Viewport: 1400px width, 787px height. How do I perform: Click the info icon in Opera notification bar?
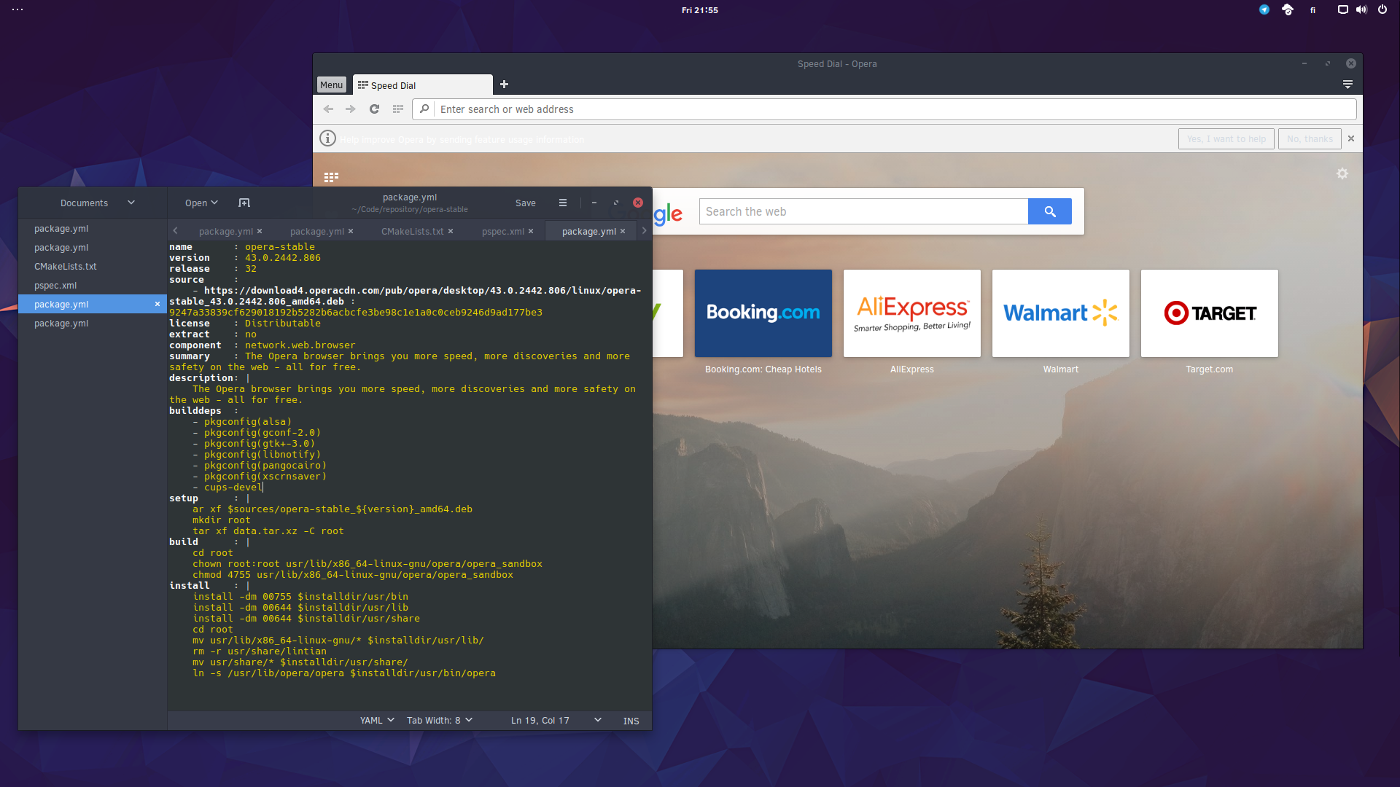tap(327, 138)
